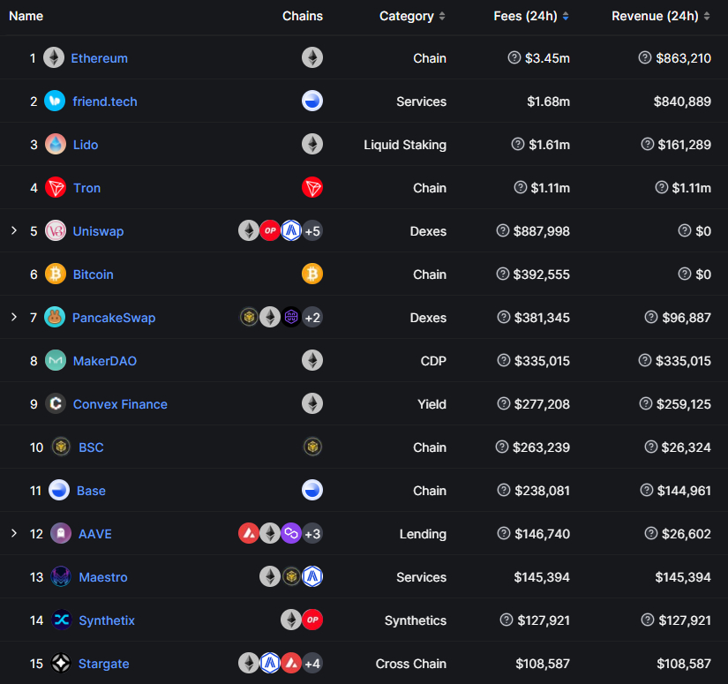Expand the PancakeSwap row chevron
This screenshot has width=728, height=684.
(x=14, y=317)
